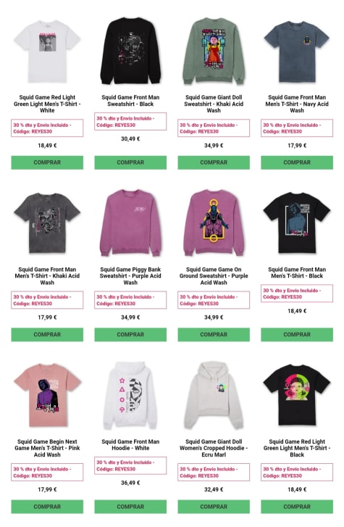Open the Squid Game Front Man Sweatshirt - Black title
Image resolution: width=344 pixels, height=527 pixels.
[130, 101]
